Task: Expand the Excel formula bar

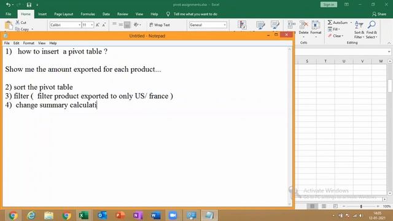Action: pos(389,52)
